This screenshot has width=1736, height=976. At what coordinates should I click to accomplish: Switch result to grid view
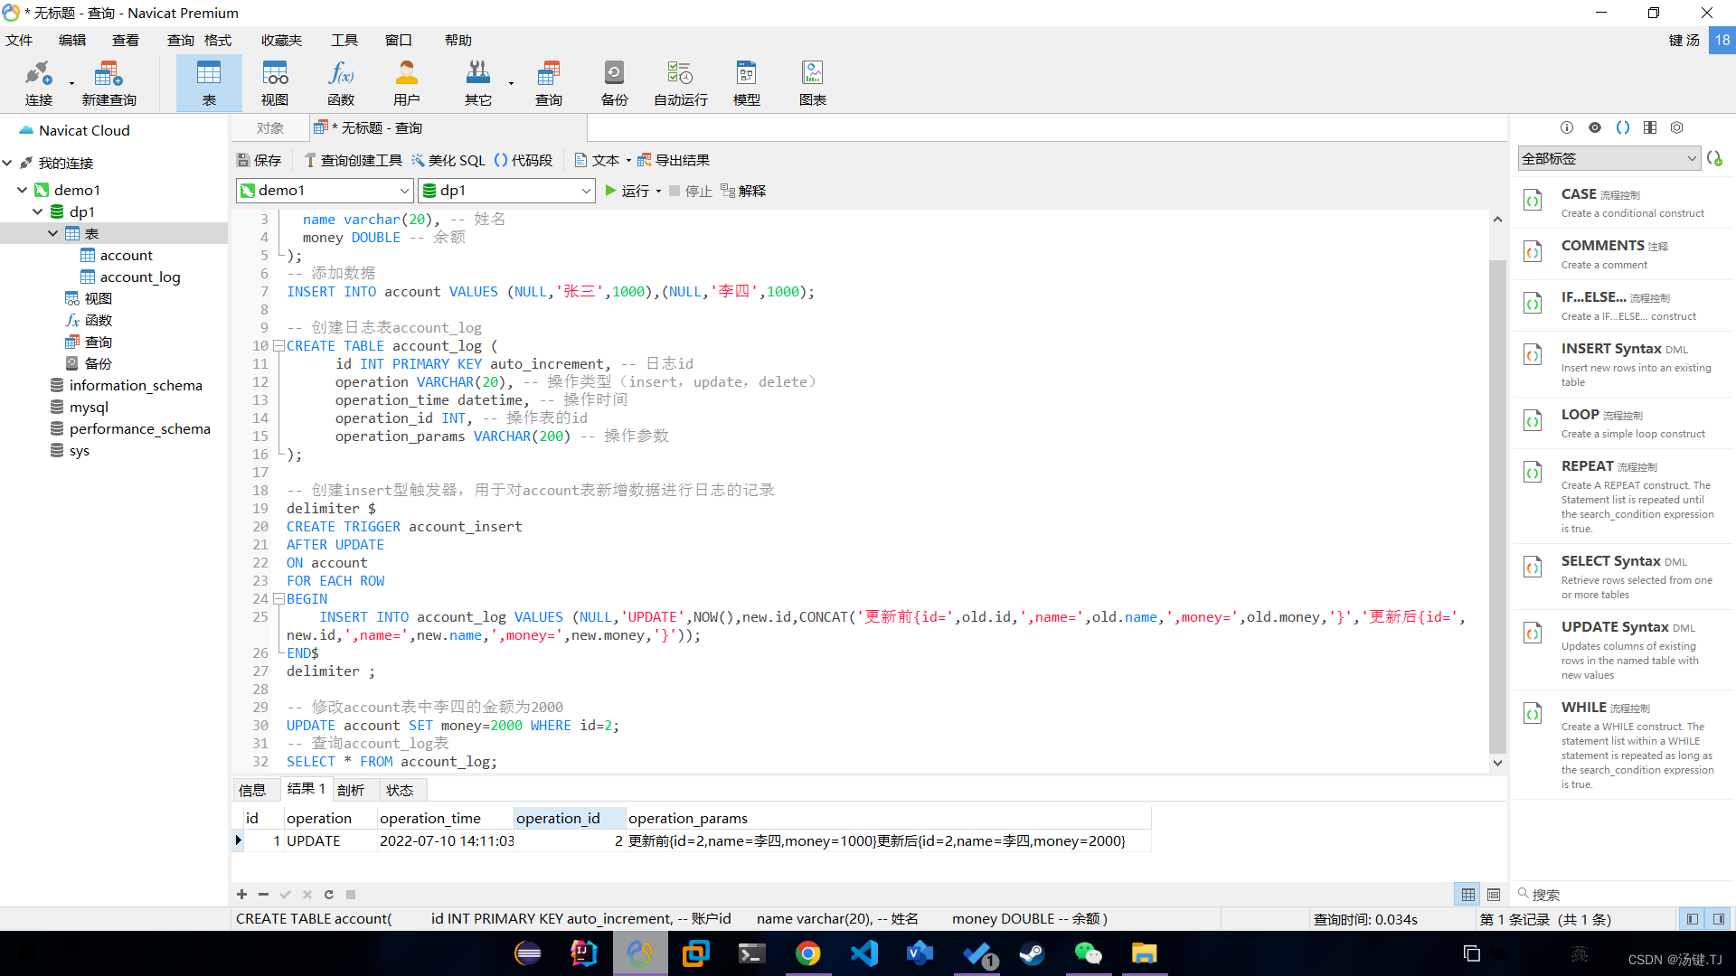pyautogui.click(x=1468, y=895)
